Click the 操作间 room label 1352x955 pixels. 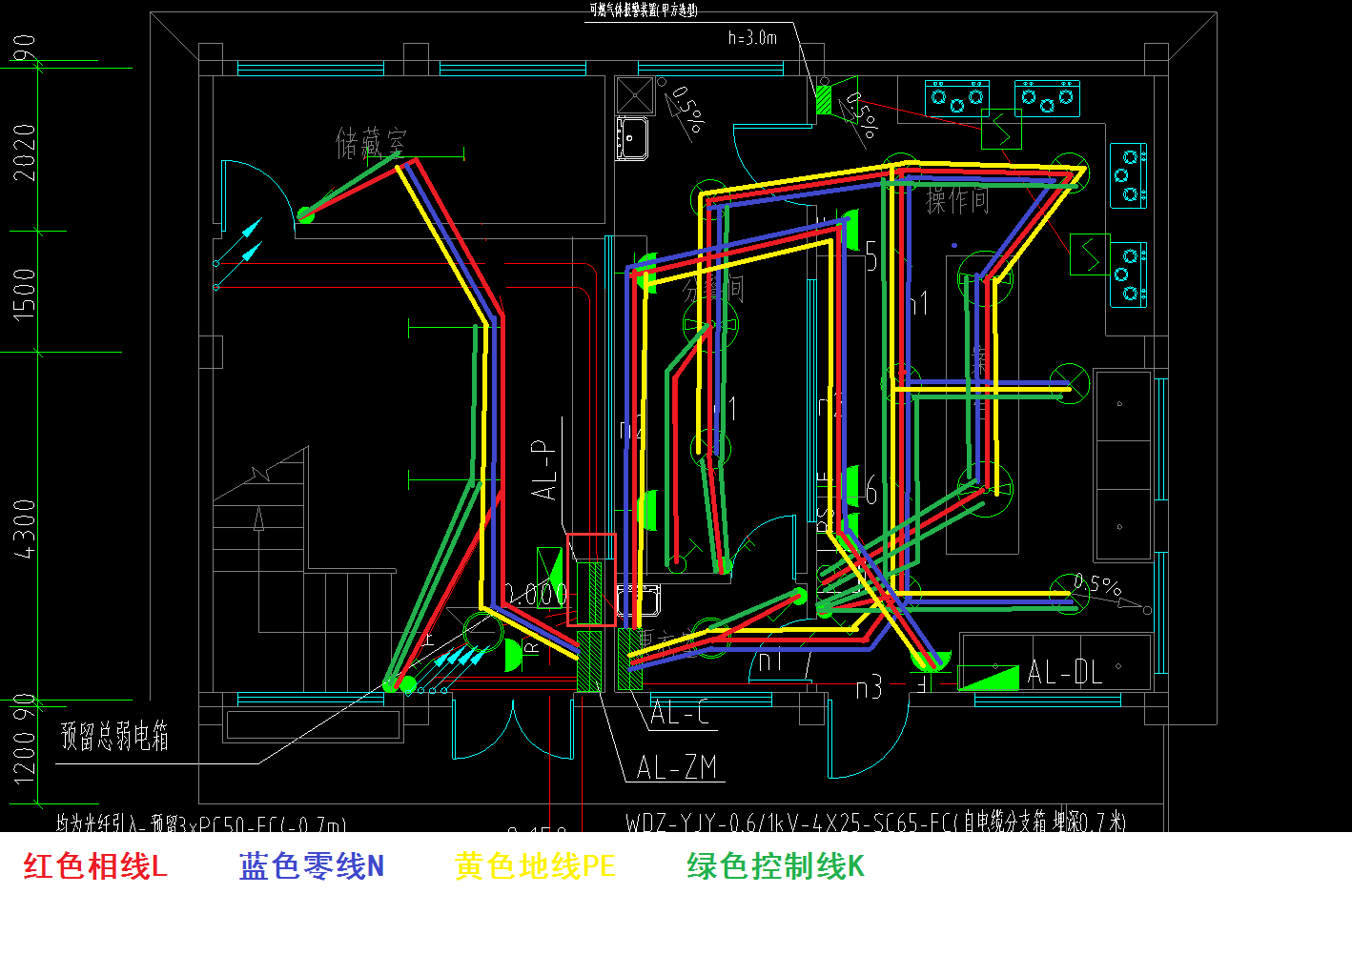coord(957,199)
